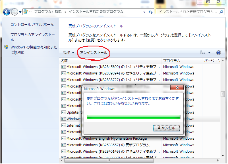Click the icon of the KB2840149 row

[64, 152]
